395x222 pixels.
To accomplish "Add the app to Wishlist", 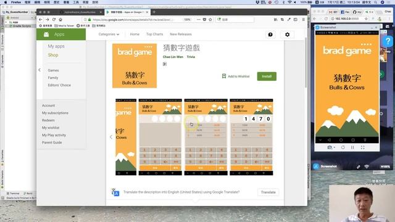I will click(236, 76).
